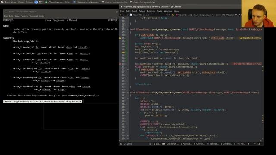Collapse the fold arrow at line 358
The height and width of the screenshot is (155, 276).
pyautogui.click(x=128, y=29)
